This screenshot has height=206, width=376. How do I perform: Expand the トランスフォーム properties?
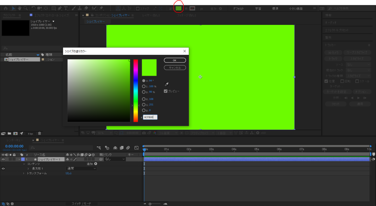tap(23, 173)
